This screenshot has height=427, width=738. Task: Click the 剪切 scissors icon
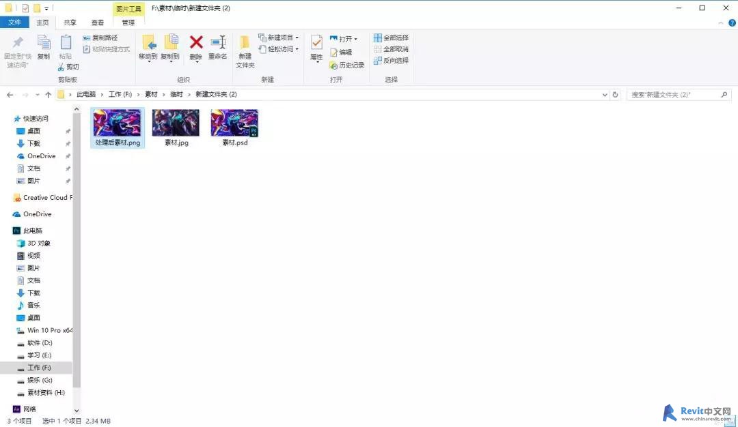coord(61,67)
